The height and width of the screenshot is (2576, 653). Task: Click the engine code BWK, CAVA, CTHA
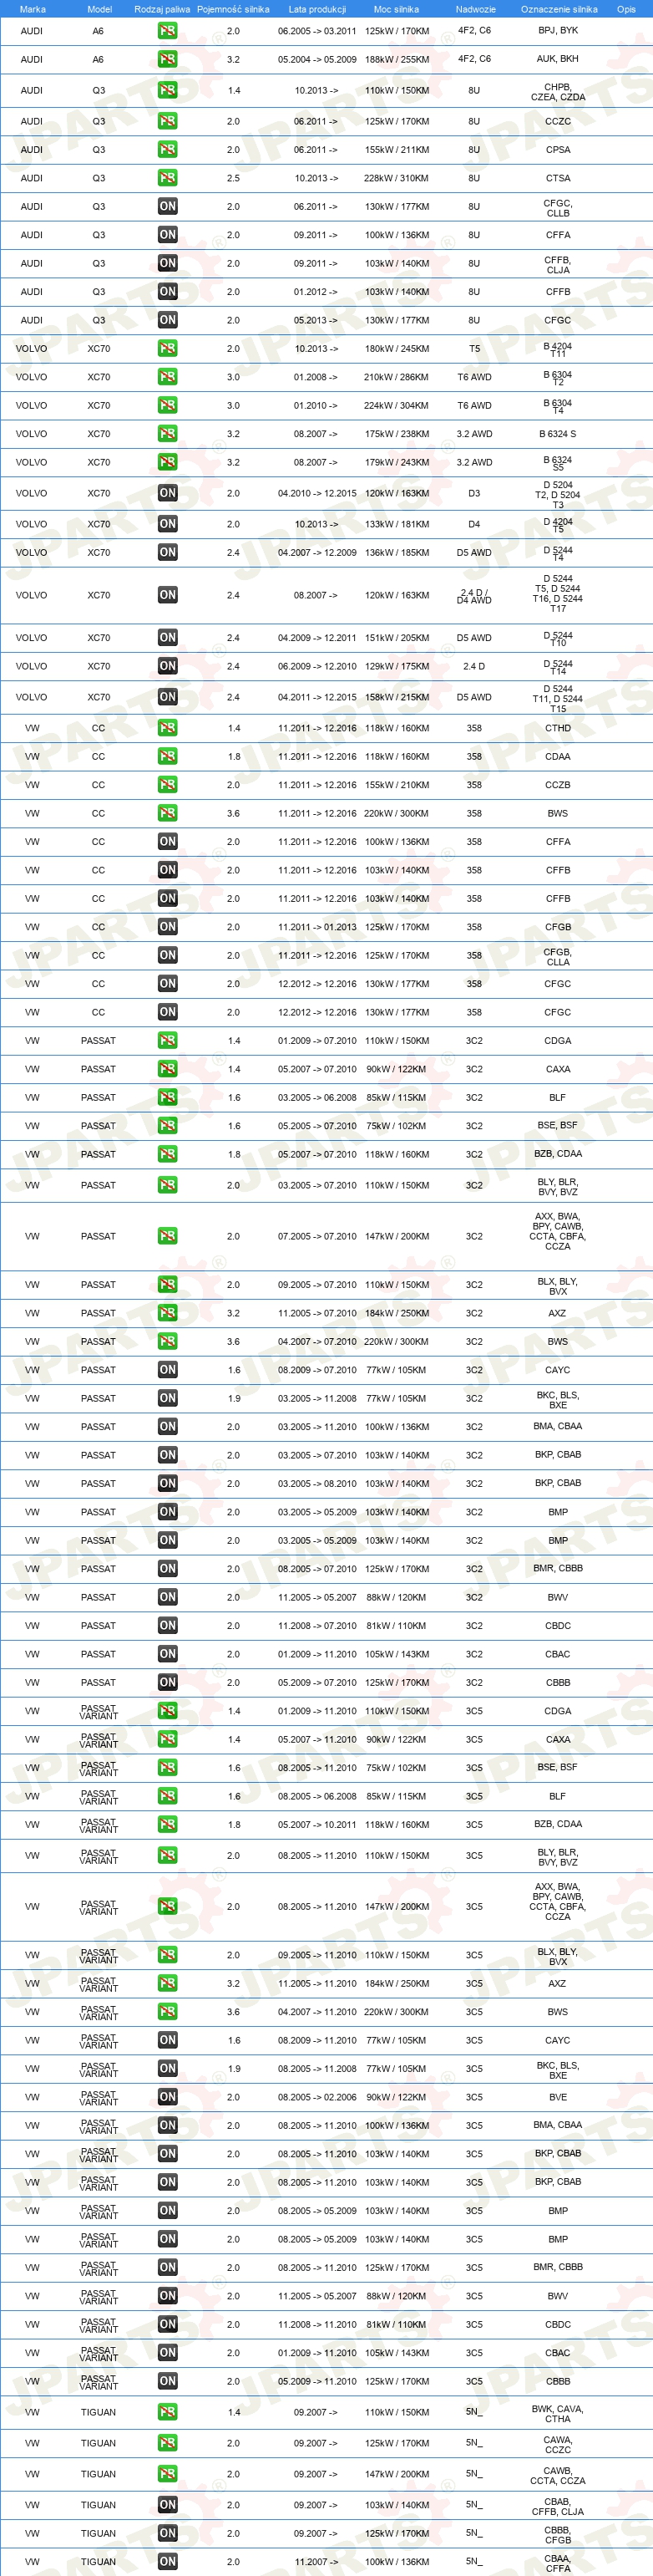(557, 2414)
